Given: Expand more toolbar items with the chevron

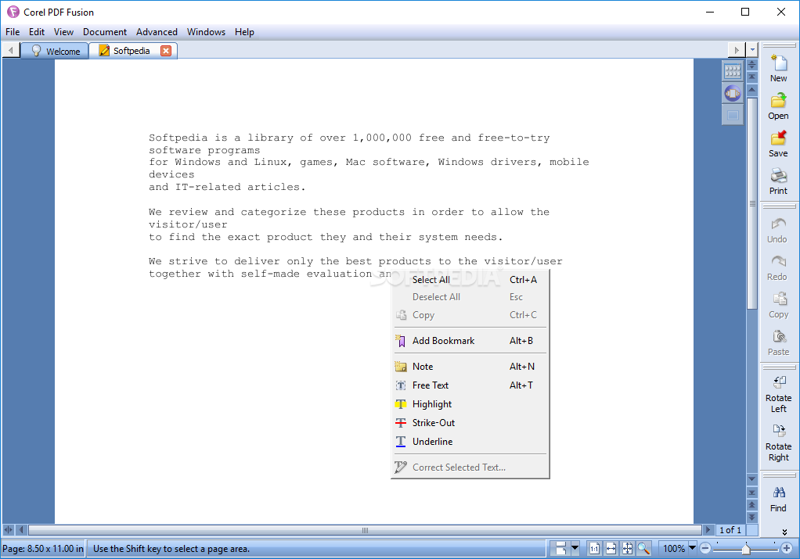Looking at the screenshot, I should pyautogui.click(x=784, y=532).
